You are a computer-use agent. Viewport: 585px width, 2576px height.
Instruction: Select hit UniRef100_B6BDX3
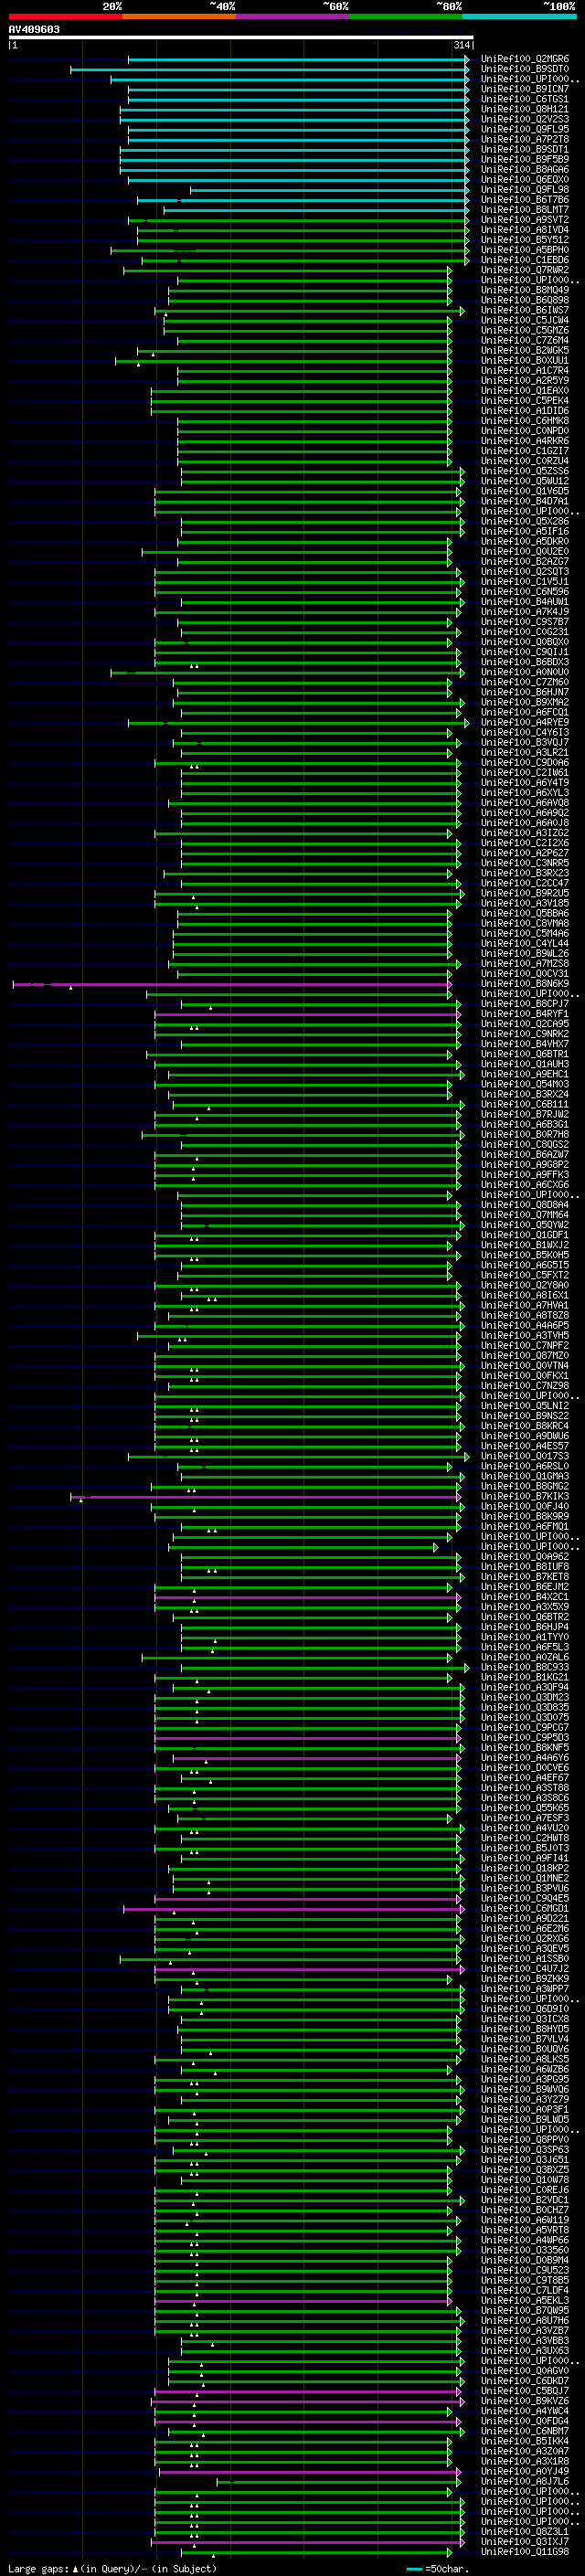pyautogui.click(x=525, y=662)
